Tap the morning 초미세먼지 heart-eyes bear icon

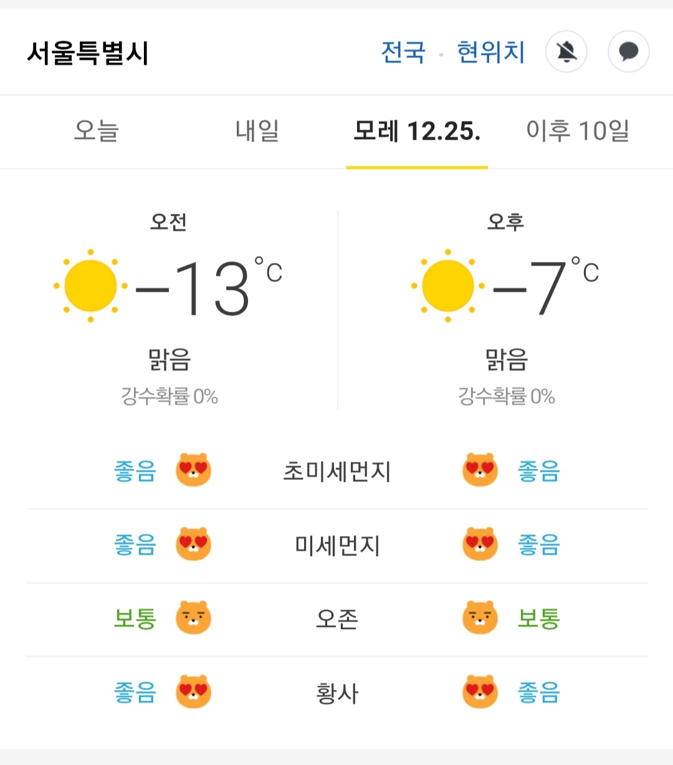point(193,470)
